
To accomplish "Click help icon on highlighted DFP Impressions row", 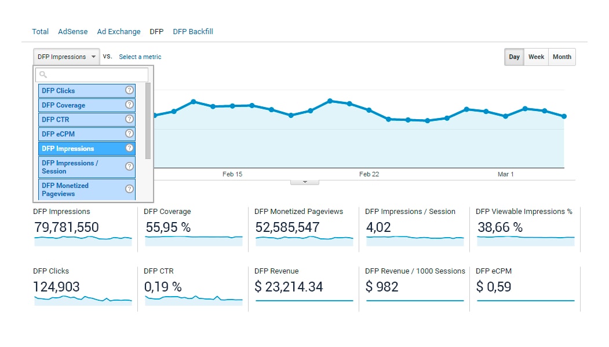I will coord(129,148).
